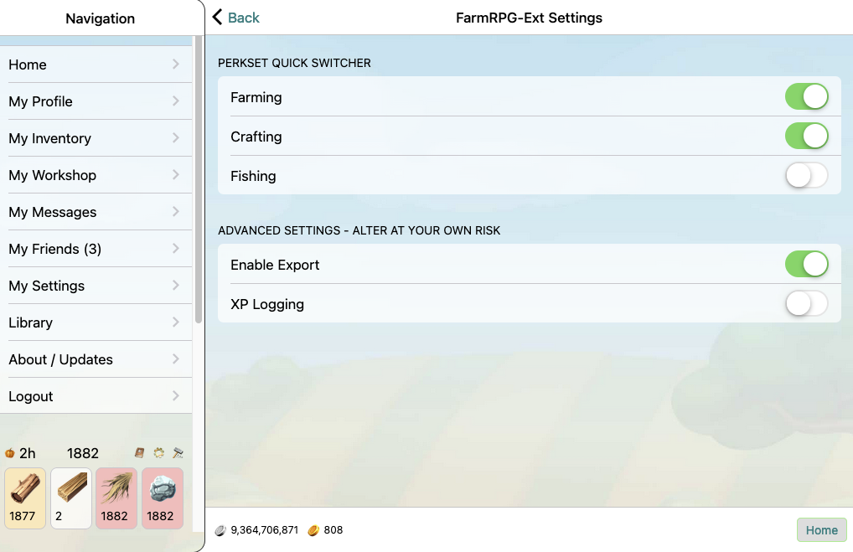Click the gold coin icon
Screen dimensions: 853x552
point(313,530)
